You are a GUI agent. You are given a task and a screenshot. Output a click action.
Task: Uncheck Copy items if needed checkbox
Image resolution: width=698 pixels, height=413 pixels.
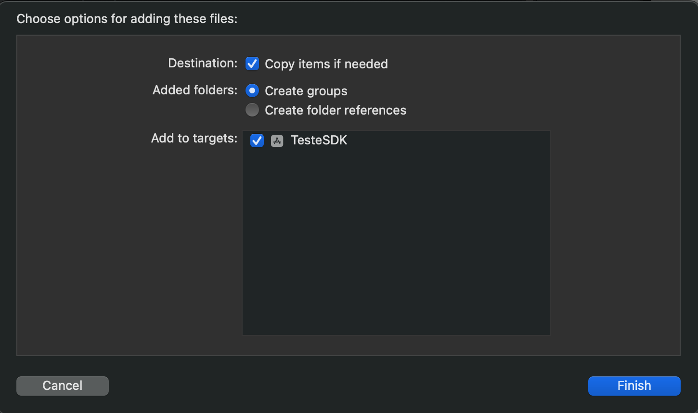point(252,64)
